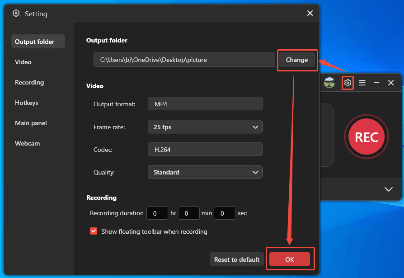Viewport: 404px width, 278px height.
Task: Open the Frame rate dropdown
Action: coord(205,127)
